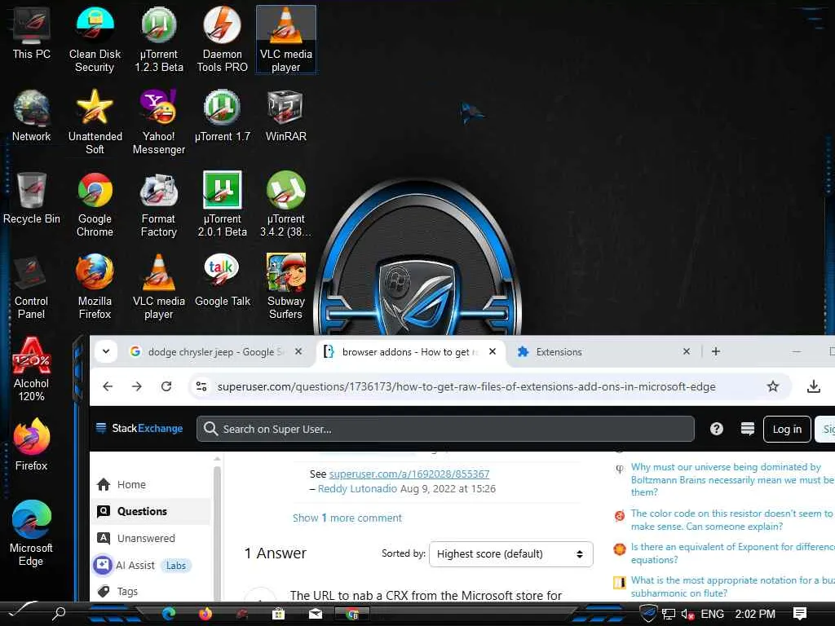Open resistor color code question link

[732, 519]
